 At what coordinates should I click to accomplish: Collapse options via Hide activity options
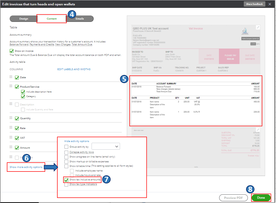pos(77,141)
